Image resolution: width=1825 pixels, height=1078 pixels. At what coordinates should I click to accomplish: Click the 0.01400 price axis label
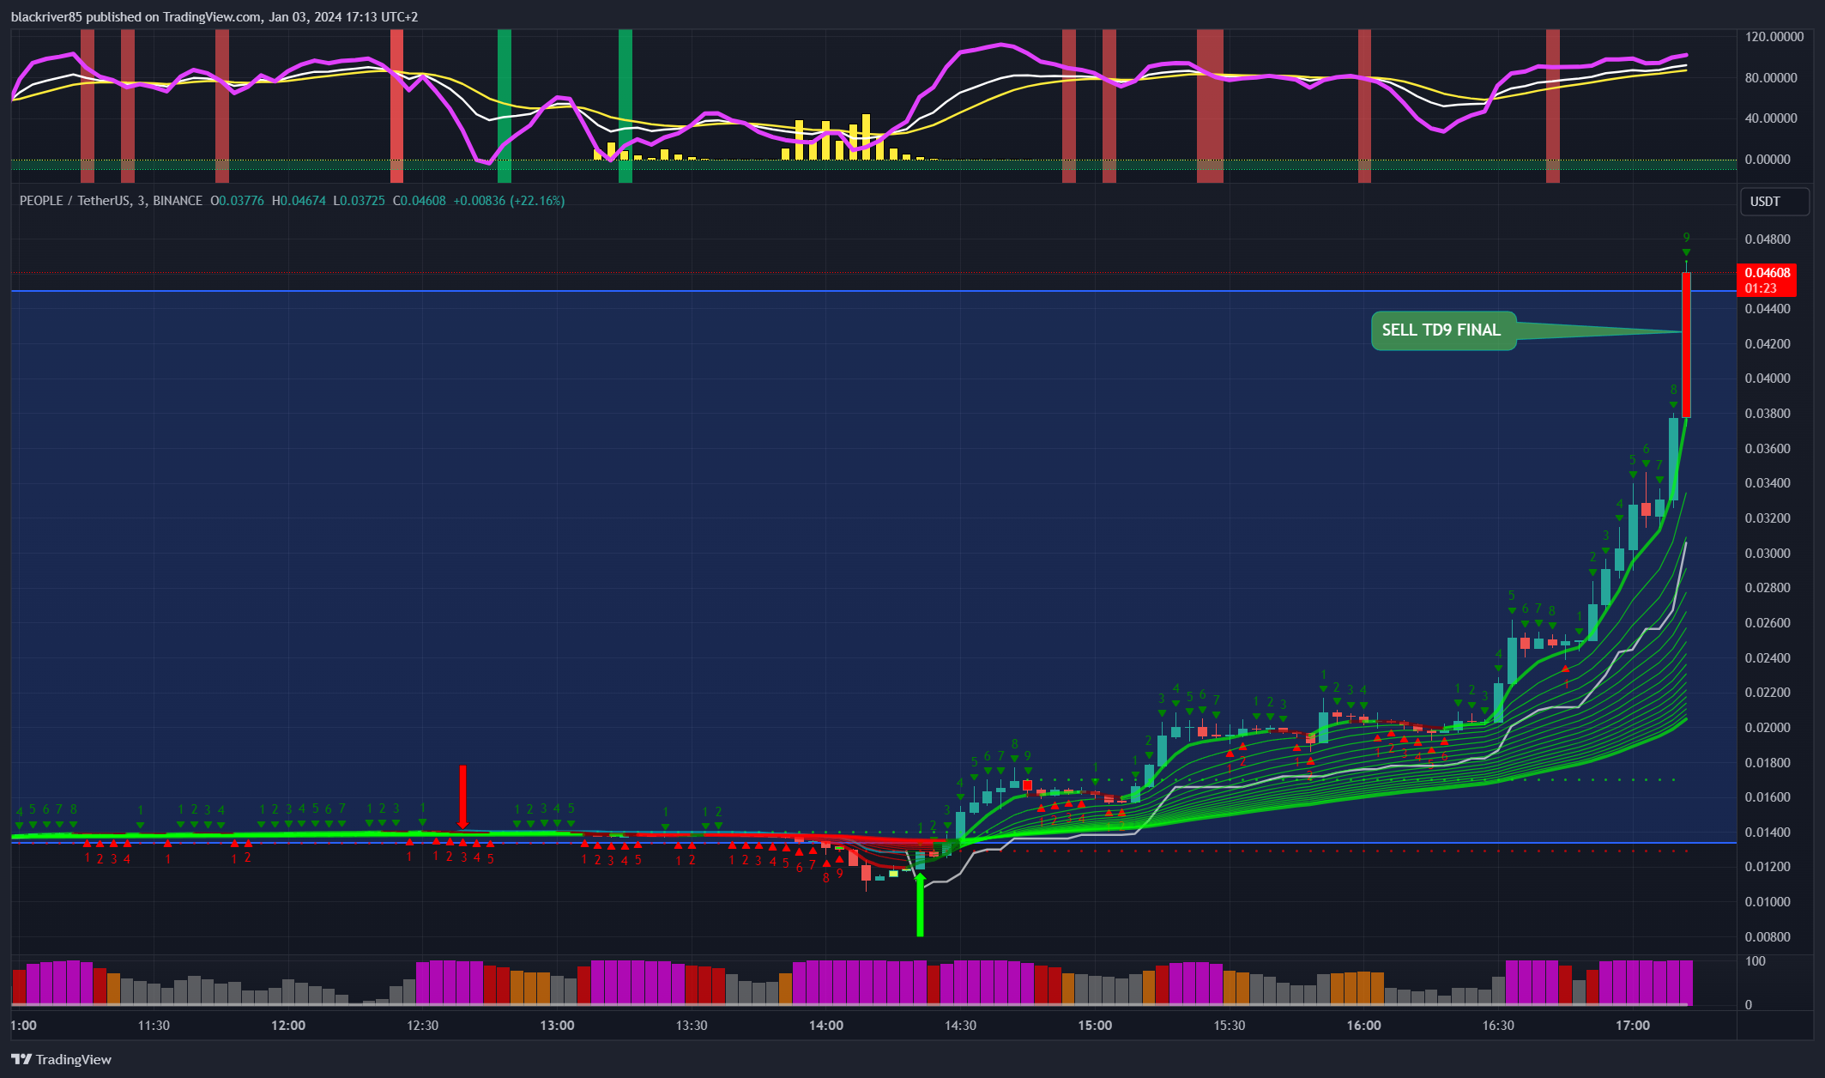click(x=1768, y=833)
